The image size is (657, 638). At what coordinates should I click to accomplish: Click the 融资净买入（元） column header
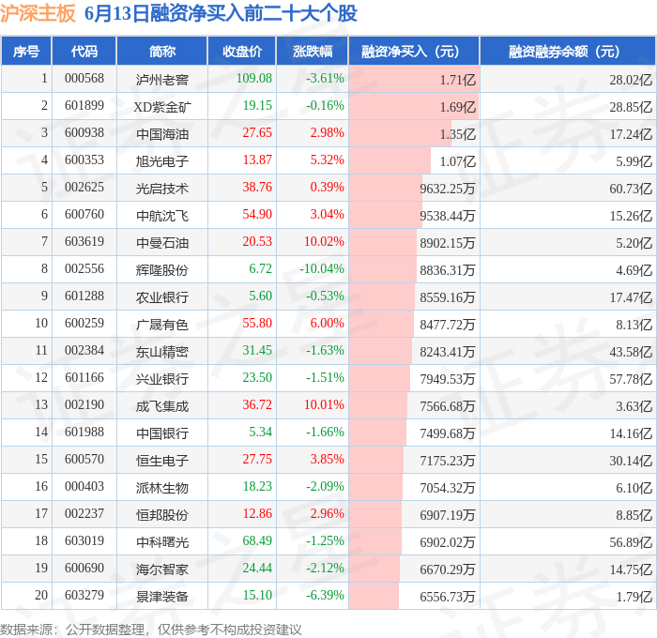click(x=414, y=52)
